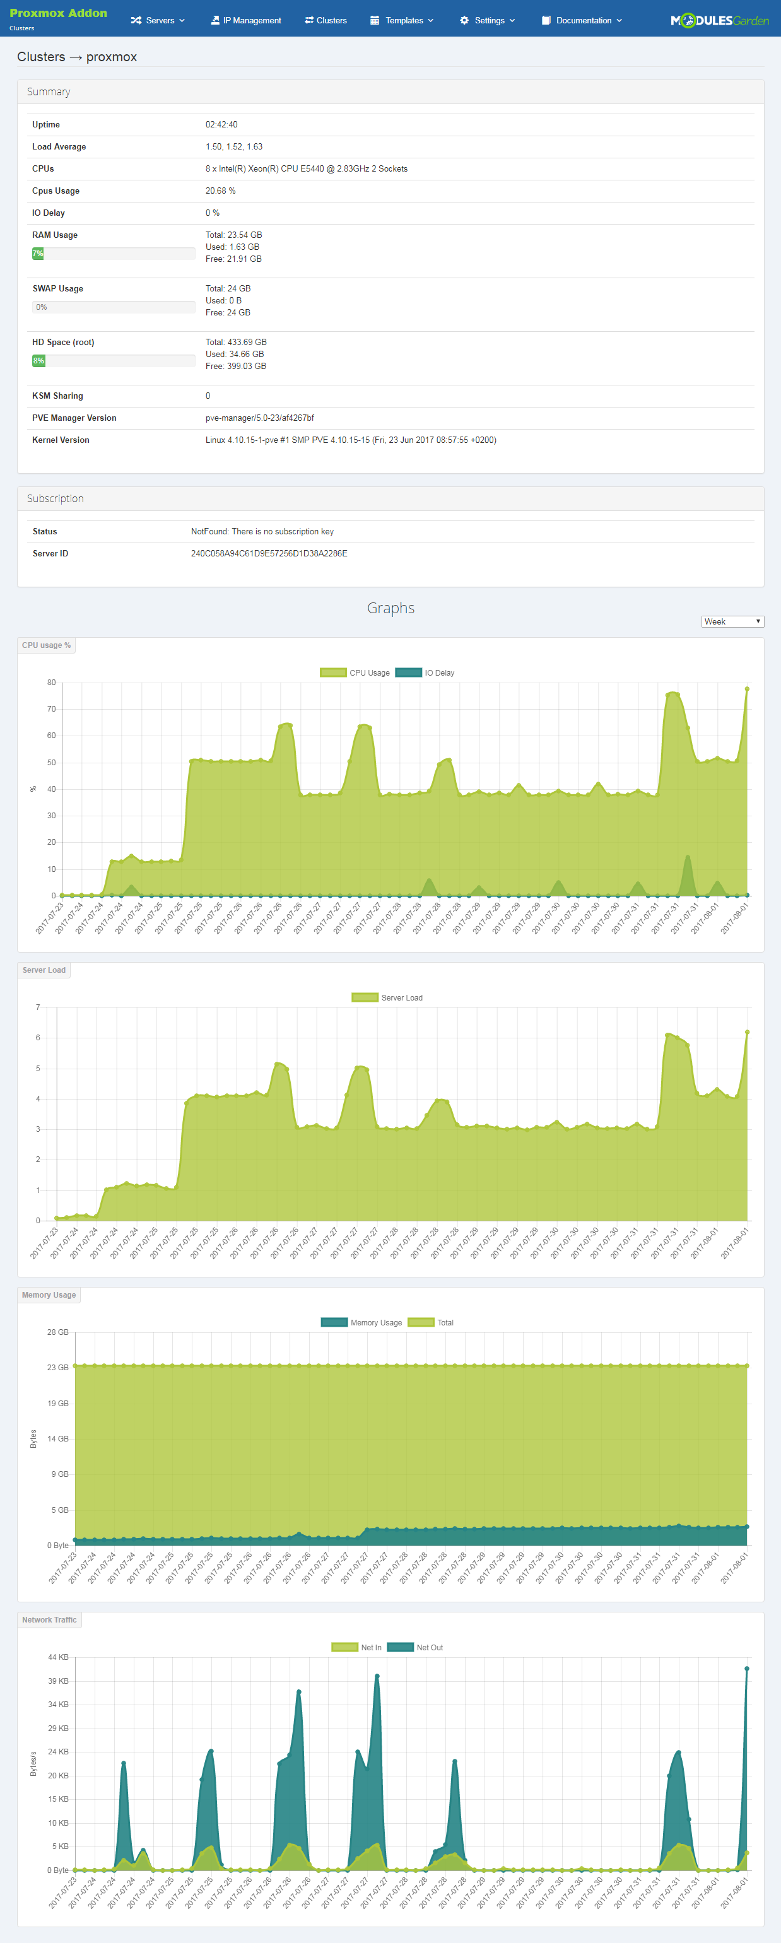Select the 'Server Load' graph tab
Image resolution: width=781 pixels, height=1943 pixels.
[x=44, y=970]
